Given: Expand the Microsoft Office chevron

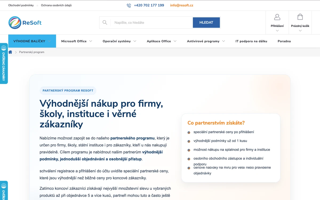Looking at the screenshot, I should (91, 41).
